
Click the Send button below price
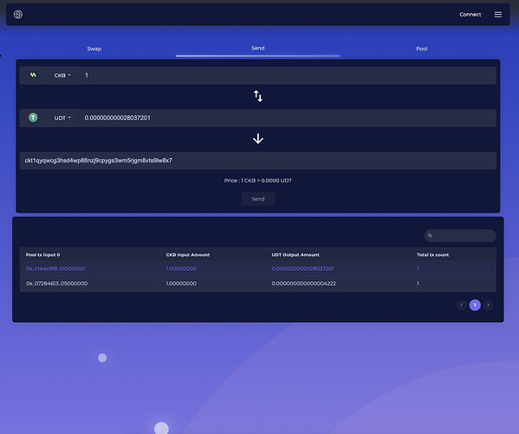tap(258, 199)
